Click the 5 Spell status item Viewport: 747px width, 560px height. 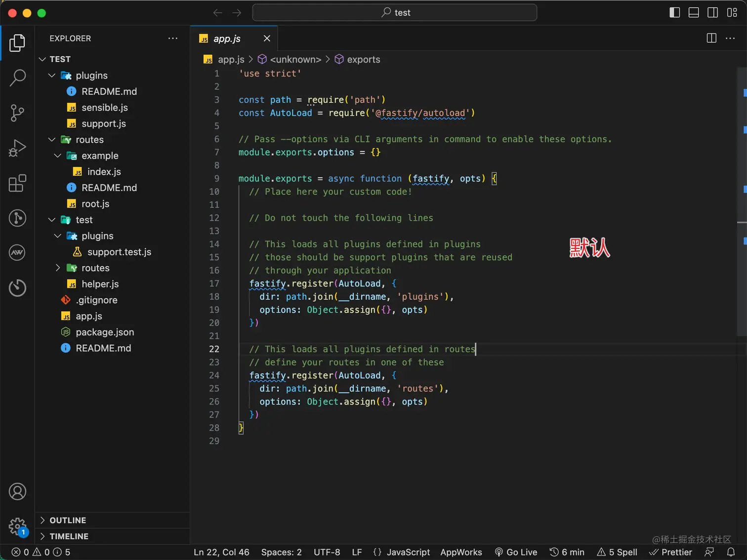(x=617, y=552)
